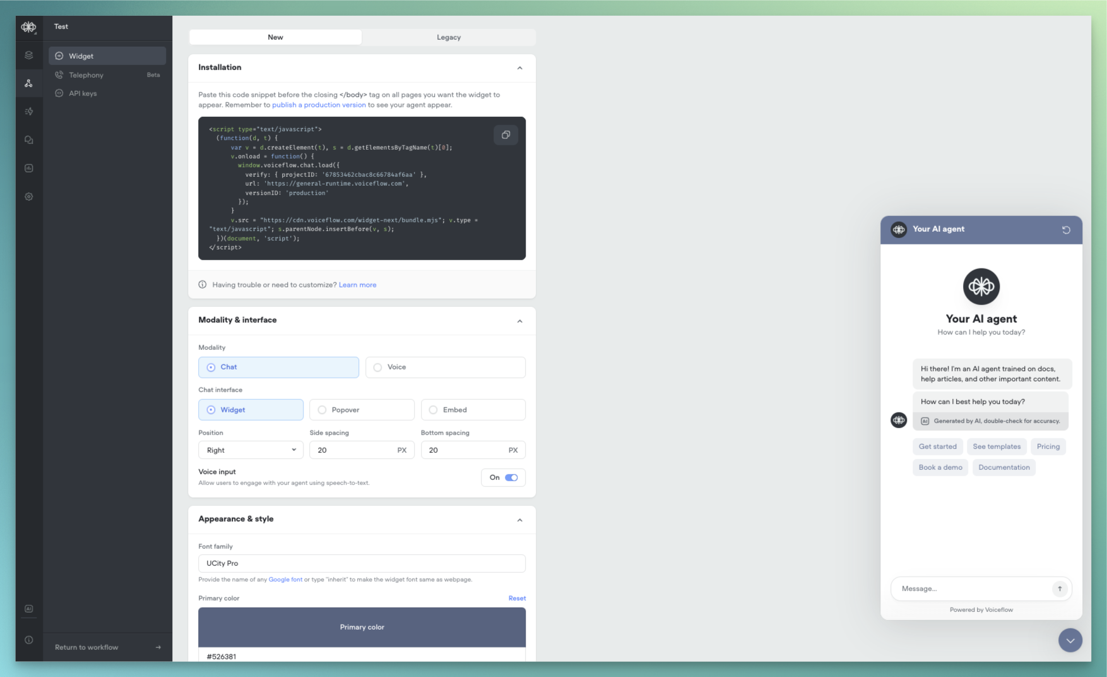
Task: Collapse the Modality & interface section
Action: [x=519, y=321]
